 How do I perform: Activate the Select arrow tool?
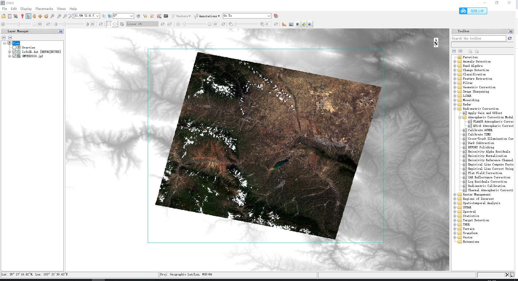pos(28,16)
